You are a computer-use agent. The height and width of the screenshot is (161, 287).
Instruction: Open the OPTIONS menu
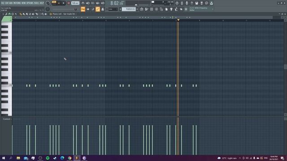pyautogui.click(x=30, y=3)
